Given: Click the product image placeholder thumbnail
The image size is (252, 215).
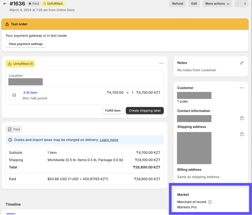Looking at the screenshot, I should click(x=14, y=95).
